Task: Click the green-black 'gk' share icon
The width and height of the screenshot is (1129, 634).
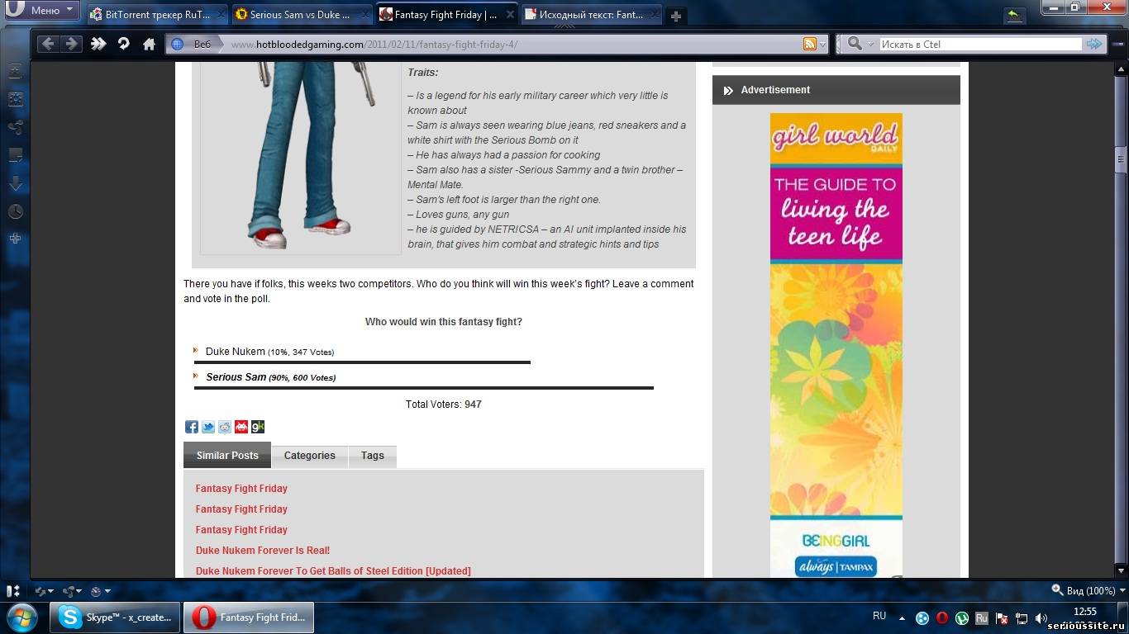Action: (x=258, y=427)
